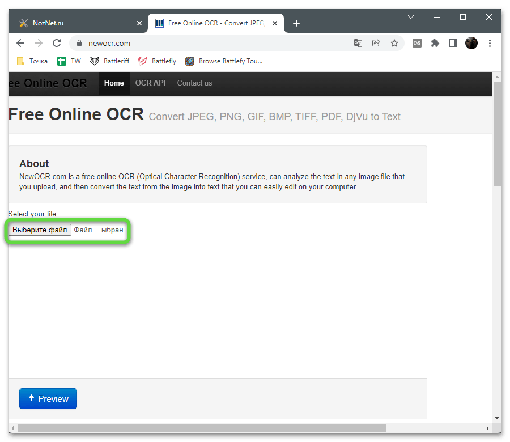Open the Extensions puzzle icon
Screen dimensions: 510x442
(435, 43)
